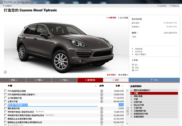Image resolution: width=182 pixels, height=126 pixels.
Task: Open the 高質感亮皮內裝 category
Action: [x=154, y=114]
